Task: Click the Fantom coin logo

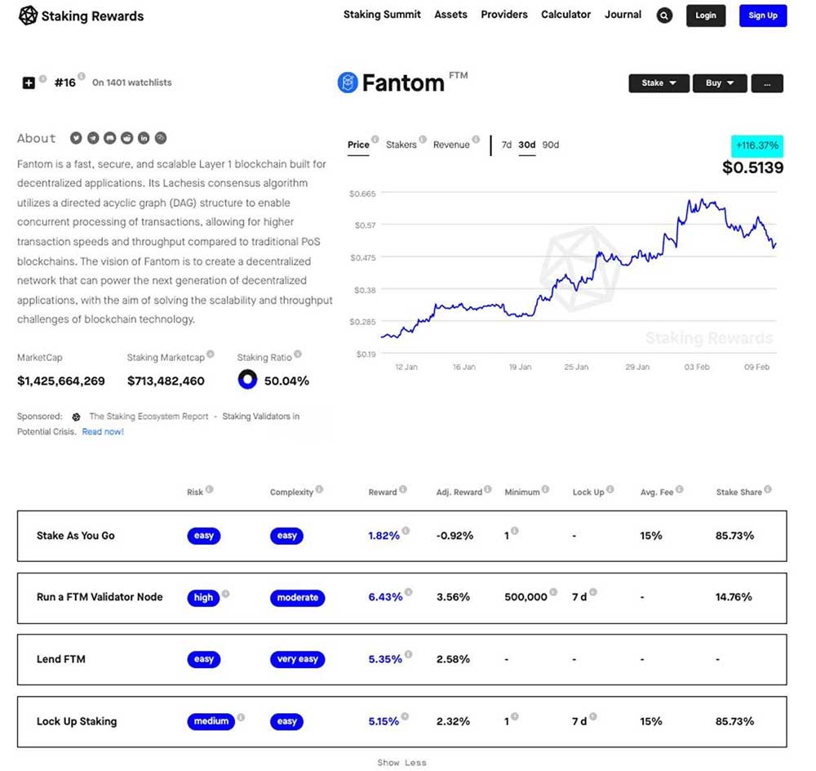Action: click(348, 82)
